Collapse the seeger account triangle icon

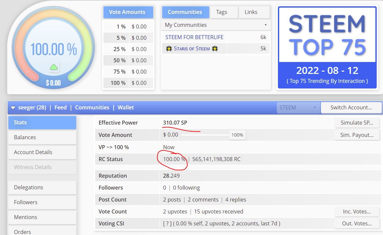[13, 108]
